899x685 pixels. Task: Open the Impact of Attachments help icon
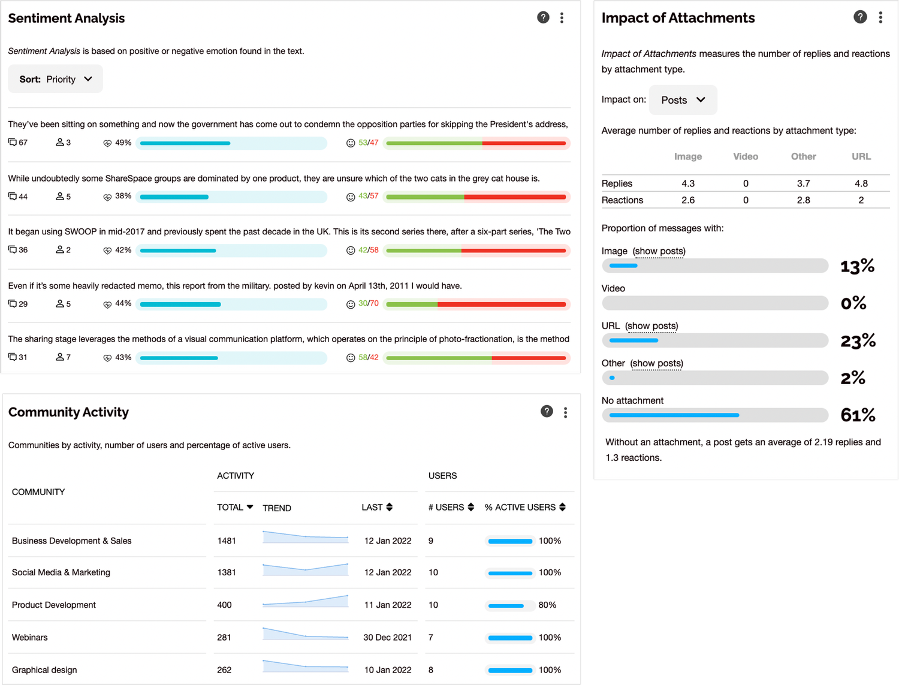point(860,17)
